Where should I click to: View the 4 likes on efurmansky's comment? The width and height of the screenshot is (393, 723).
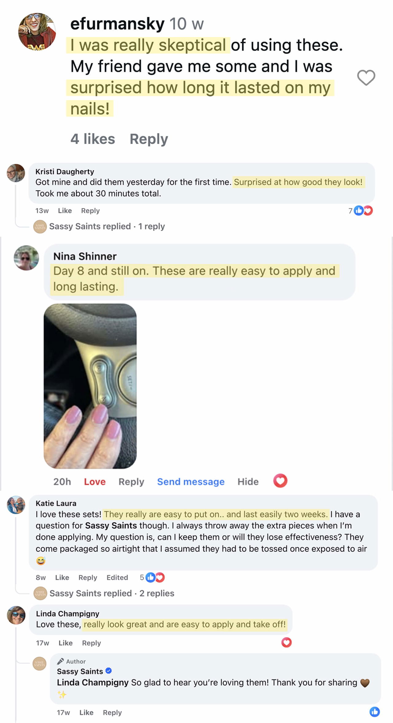click(x=93, y=139)
